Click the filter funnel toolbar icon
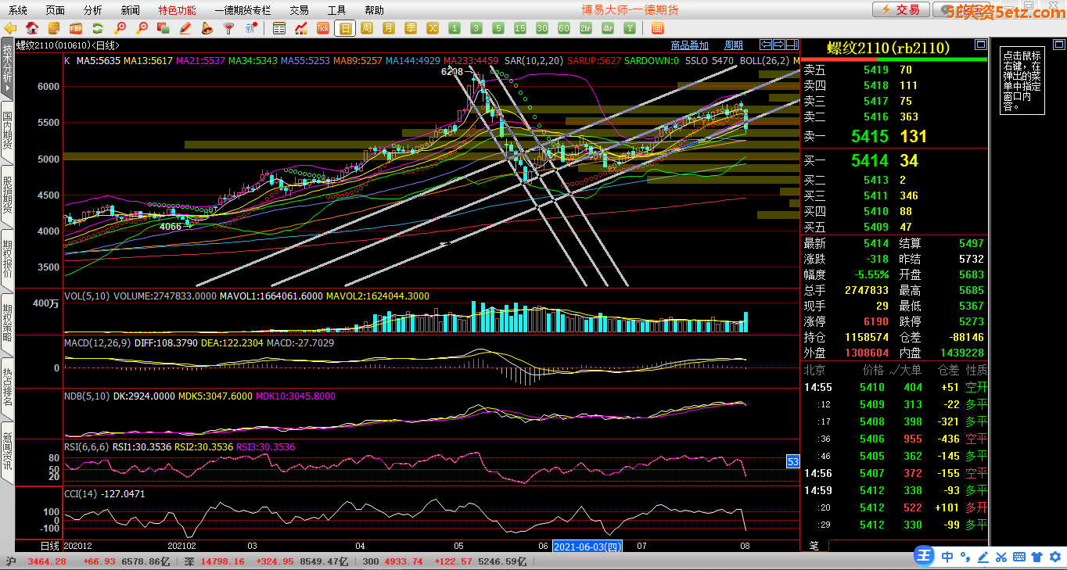 tap(228, 28)
